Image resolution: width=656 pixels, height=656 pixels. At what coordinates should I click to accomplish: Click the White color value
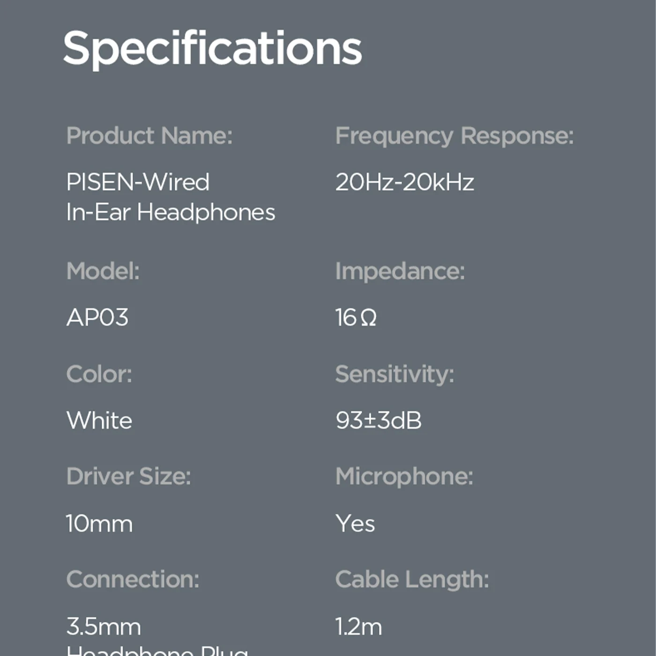[x=99, y=420]
